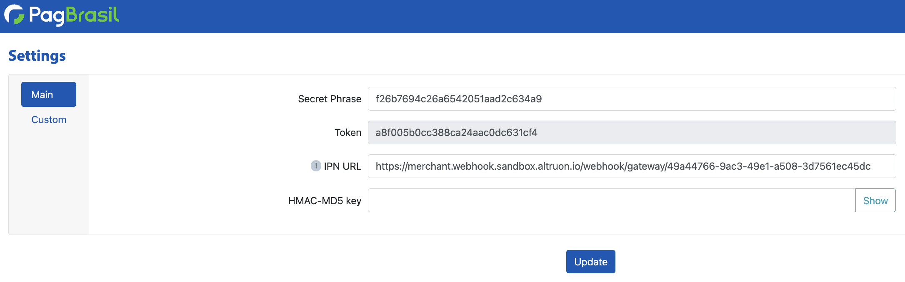905x282 pixels.
Task: Click the Settings page heading
Action: [x=37, y=55]
